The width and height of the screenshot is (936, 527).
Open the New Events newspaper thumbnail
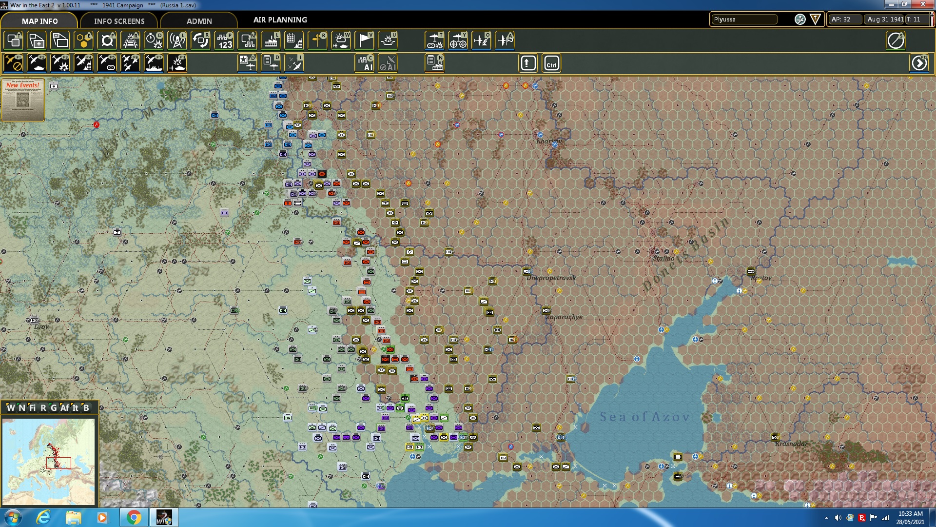pyautogui.click(x=23, y=100)
